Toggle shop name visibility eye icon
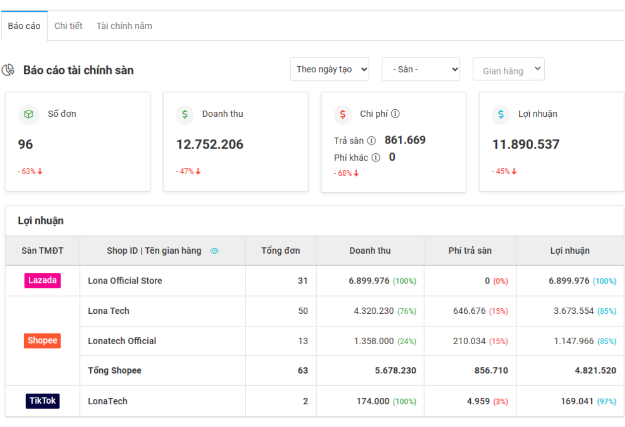This screenshot has height=427, width=625. click(214, 251)
